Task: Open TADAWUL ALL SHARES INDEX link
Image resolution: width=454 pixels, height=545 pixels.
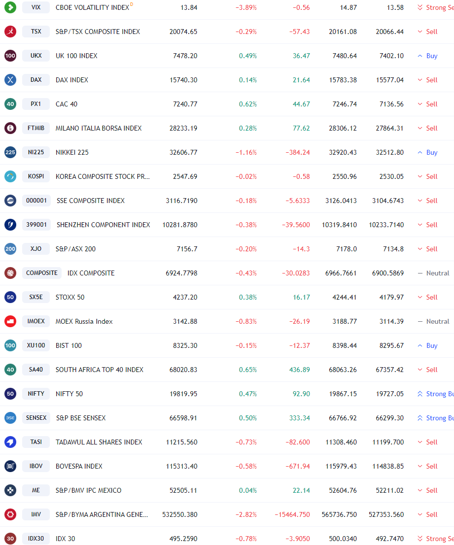Action: click(99, 442)
